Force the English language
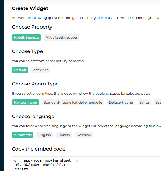The image size is (161, 171). [x=45, y=135]
